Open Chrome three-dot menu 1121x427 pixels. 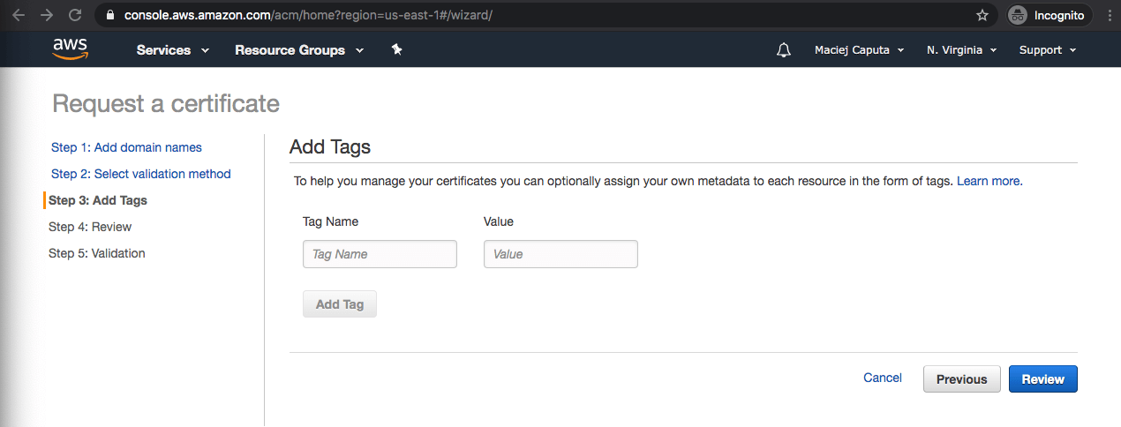point(1109,15)
